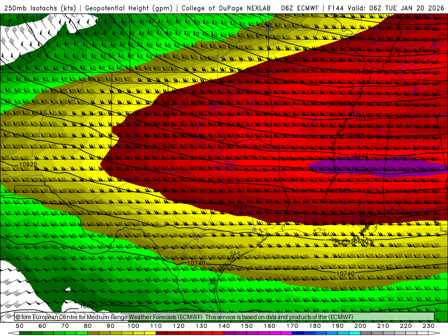448x336 pixels.
Task: Click the 160 kts scale label
Action: (x=269, y=326)
